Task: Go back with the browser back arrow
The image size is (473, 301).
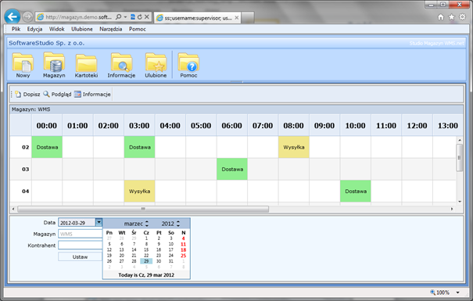Action: (x=13, y=17)
